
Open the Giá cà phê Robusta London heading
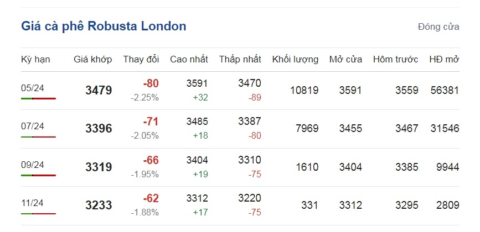click(x=104, y=27)
